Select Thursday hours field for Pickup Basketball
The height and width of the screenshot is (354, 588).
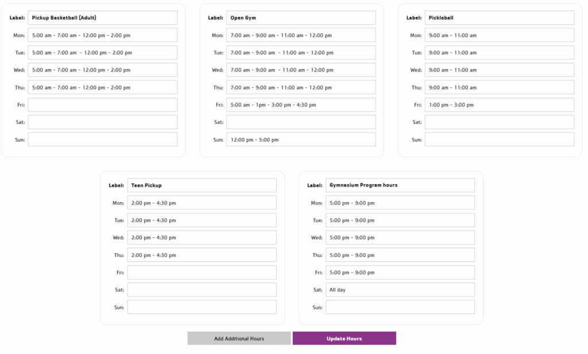click(103, 87)
